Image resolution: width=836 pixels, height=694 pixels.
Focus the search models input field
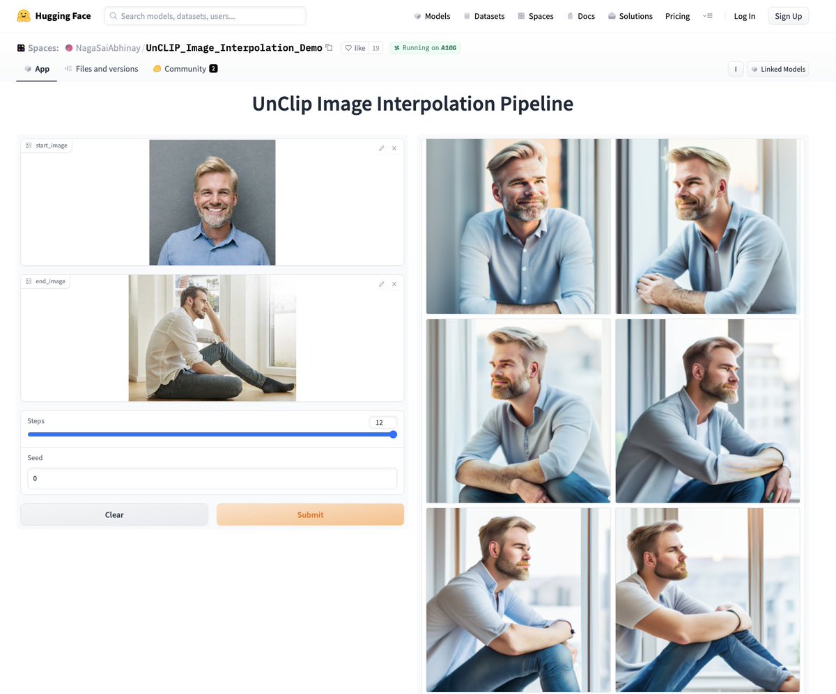click(205, 16)
